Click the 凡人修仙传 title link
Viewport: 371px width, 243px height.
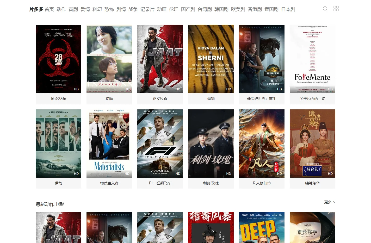(x=262, y=183)
